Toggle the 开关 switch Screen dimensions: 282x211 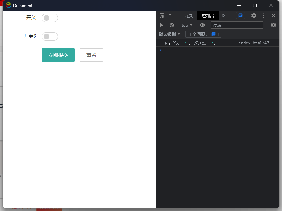tap(50, 18)
